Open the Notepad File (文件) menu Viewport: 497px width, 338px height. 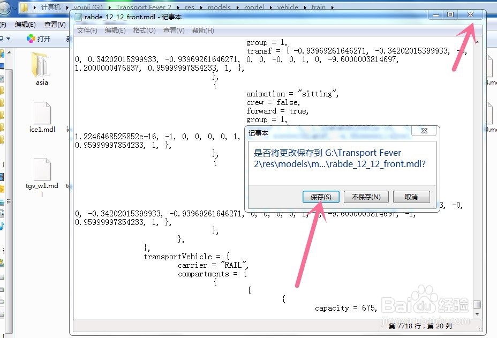tap(87, 31)
